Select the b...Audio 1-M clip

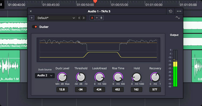pos(10,66)
